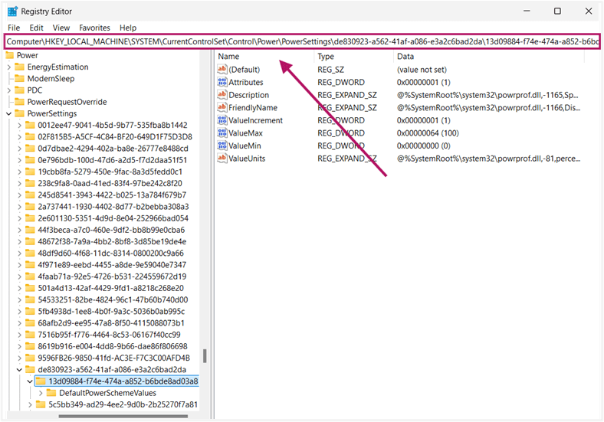Select the 2a737441-1930-4402 key
Image resolution: width=604 pixels, height=422 pixels.
pos(113,206)
